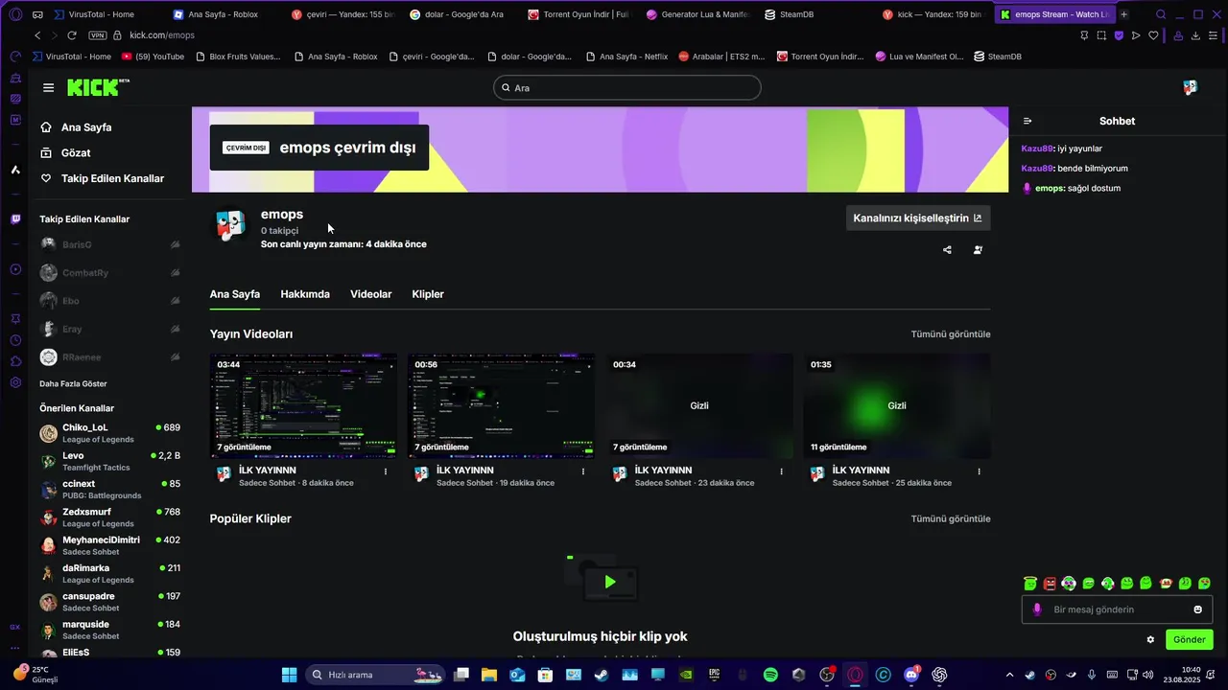
Task: Switch to the Ana Sayfa channel tab
Action: 235,294
